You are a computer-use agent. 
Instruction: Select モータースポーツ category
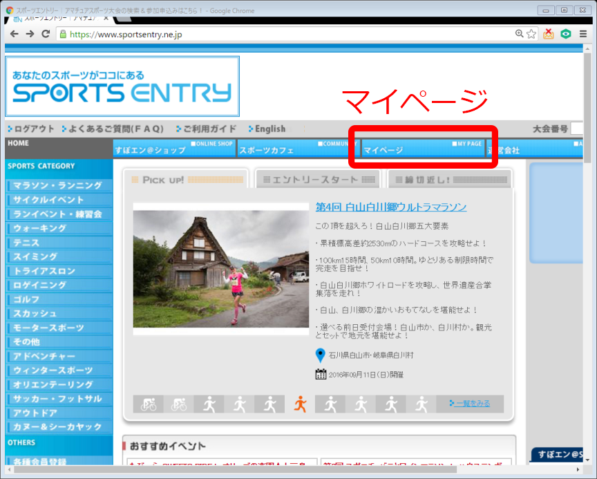coord(59,328)
